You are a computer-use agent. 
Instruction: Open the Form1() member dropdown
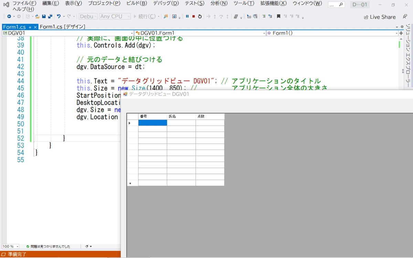click(x=332, y=33)
